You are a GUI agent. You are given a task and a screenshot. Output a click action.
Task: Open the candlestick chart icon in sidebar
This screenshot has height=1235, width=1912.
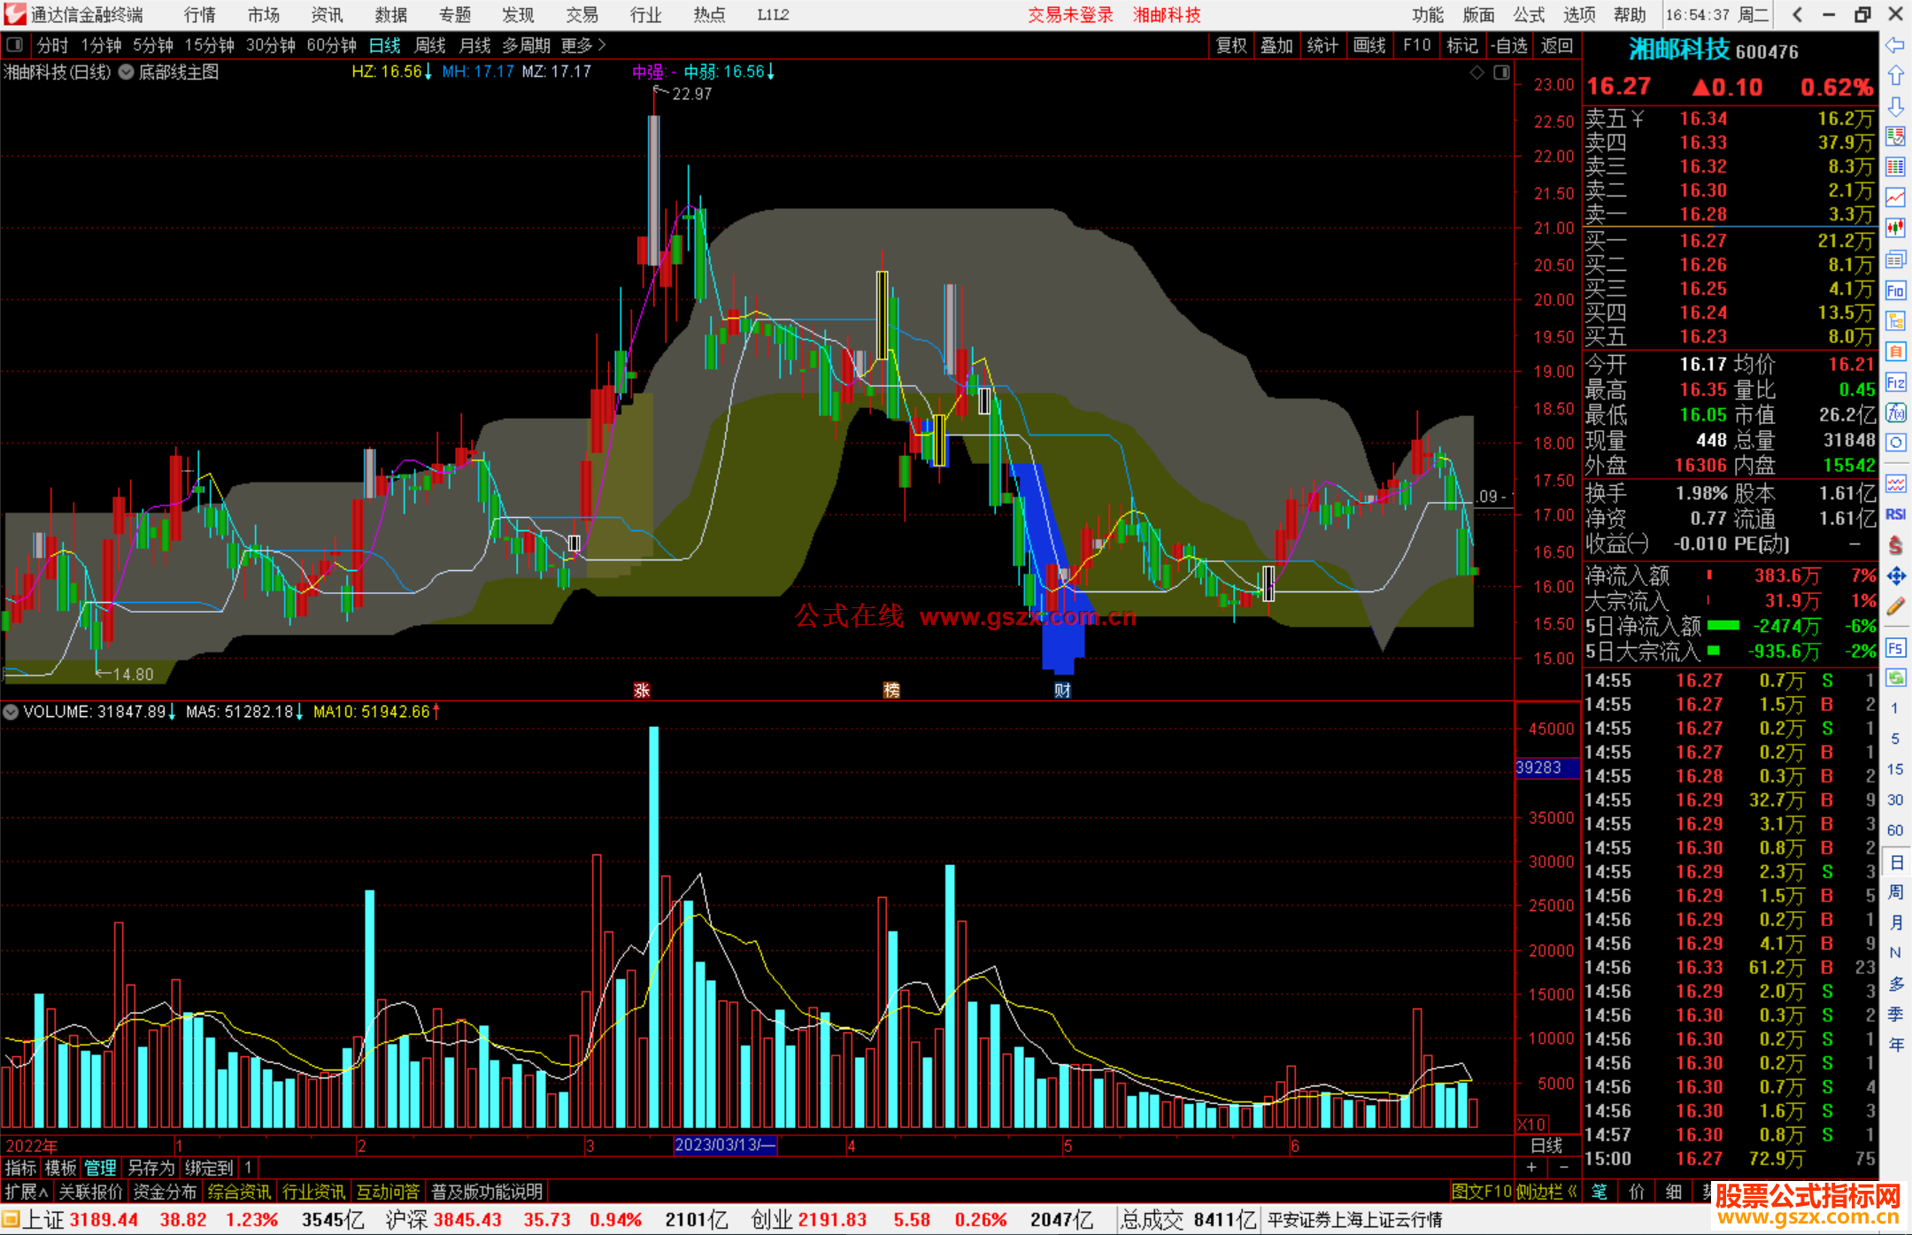tap(1895, 228)
